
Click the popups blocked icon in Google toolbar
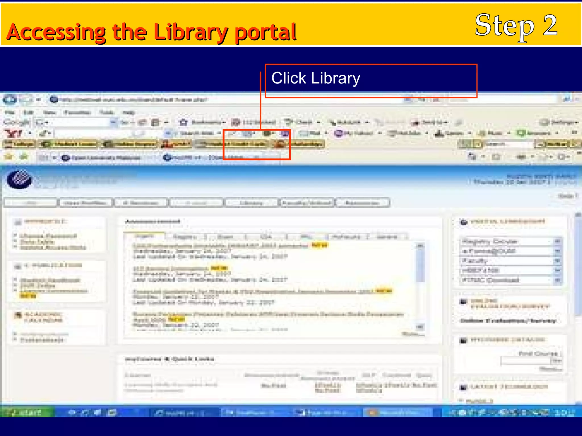coord(236,122)
